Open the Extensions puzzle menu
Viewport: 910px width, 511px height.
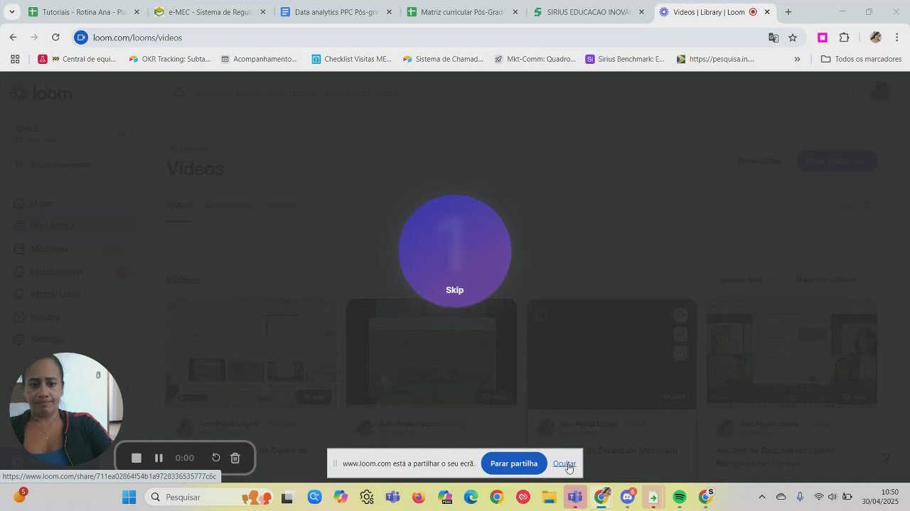[x=845, y=38]
